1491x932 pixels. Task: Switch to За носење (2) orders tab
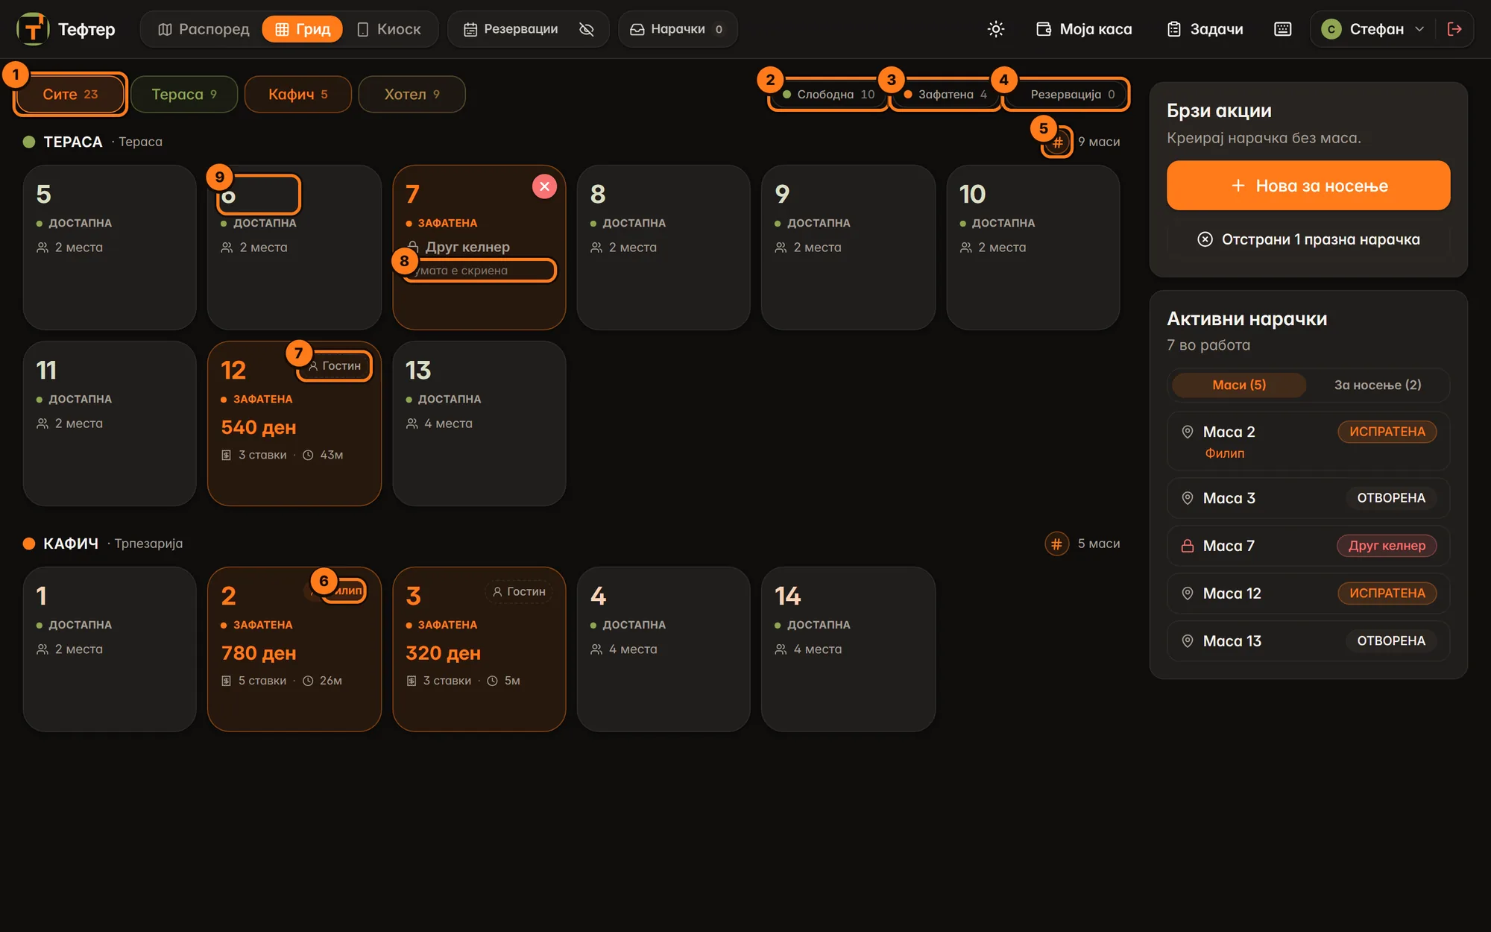(x=1378, y=385)
